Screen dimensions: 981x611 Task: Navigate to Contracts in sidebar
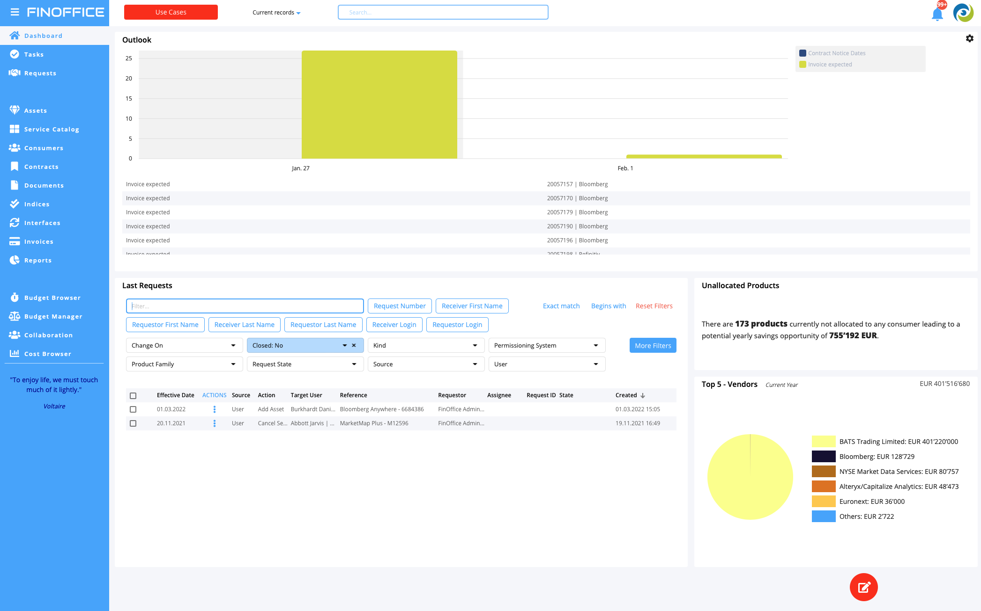[x=54, y=167]
